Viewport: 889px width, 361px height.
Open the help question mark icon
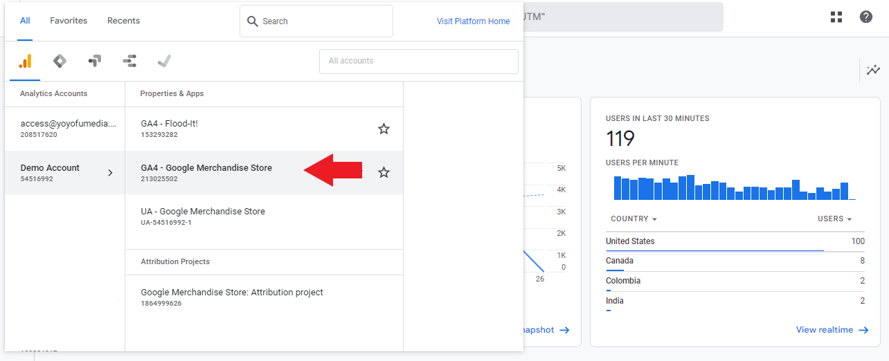tap(866, 17)
